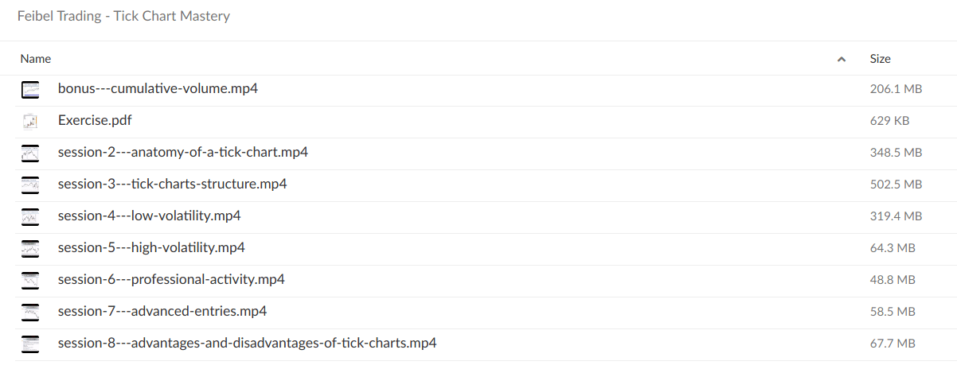Play session-3---tick-charts-structure.mp4
The width and height of the screenshot is (957, 373).
[172, 185]
